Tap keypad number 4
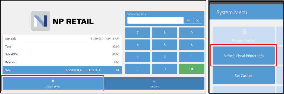The width and height of the screenshot is (284, 94). pyautogui.click(x=138, y=45)
